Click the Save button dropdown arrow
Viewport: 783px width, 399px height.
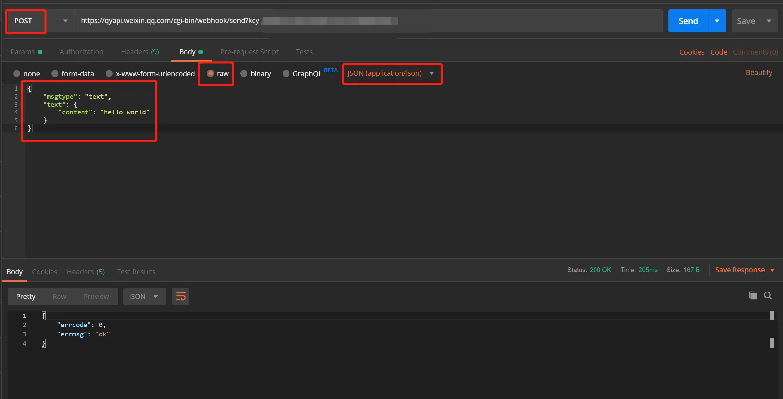pos(769,21)
